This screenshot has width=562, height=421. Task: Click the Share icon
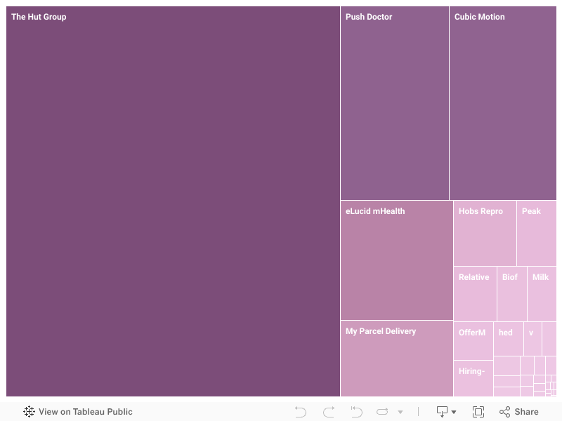(504, 412)
